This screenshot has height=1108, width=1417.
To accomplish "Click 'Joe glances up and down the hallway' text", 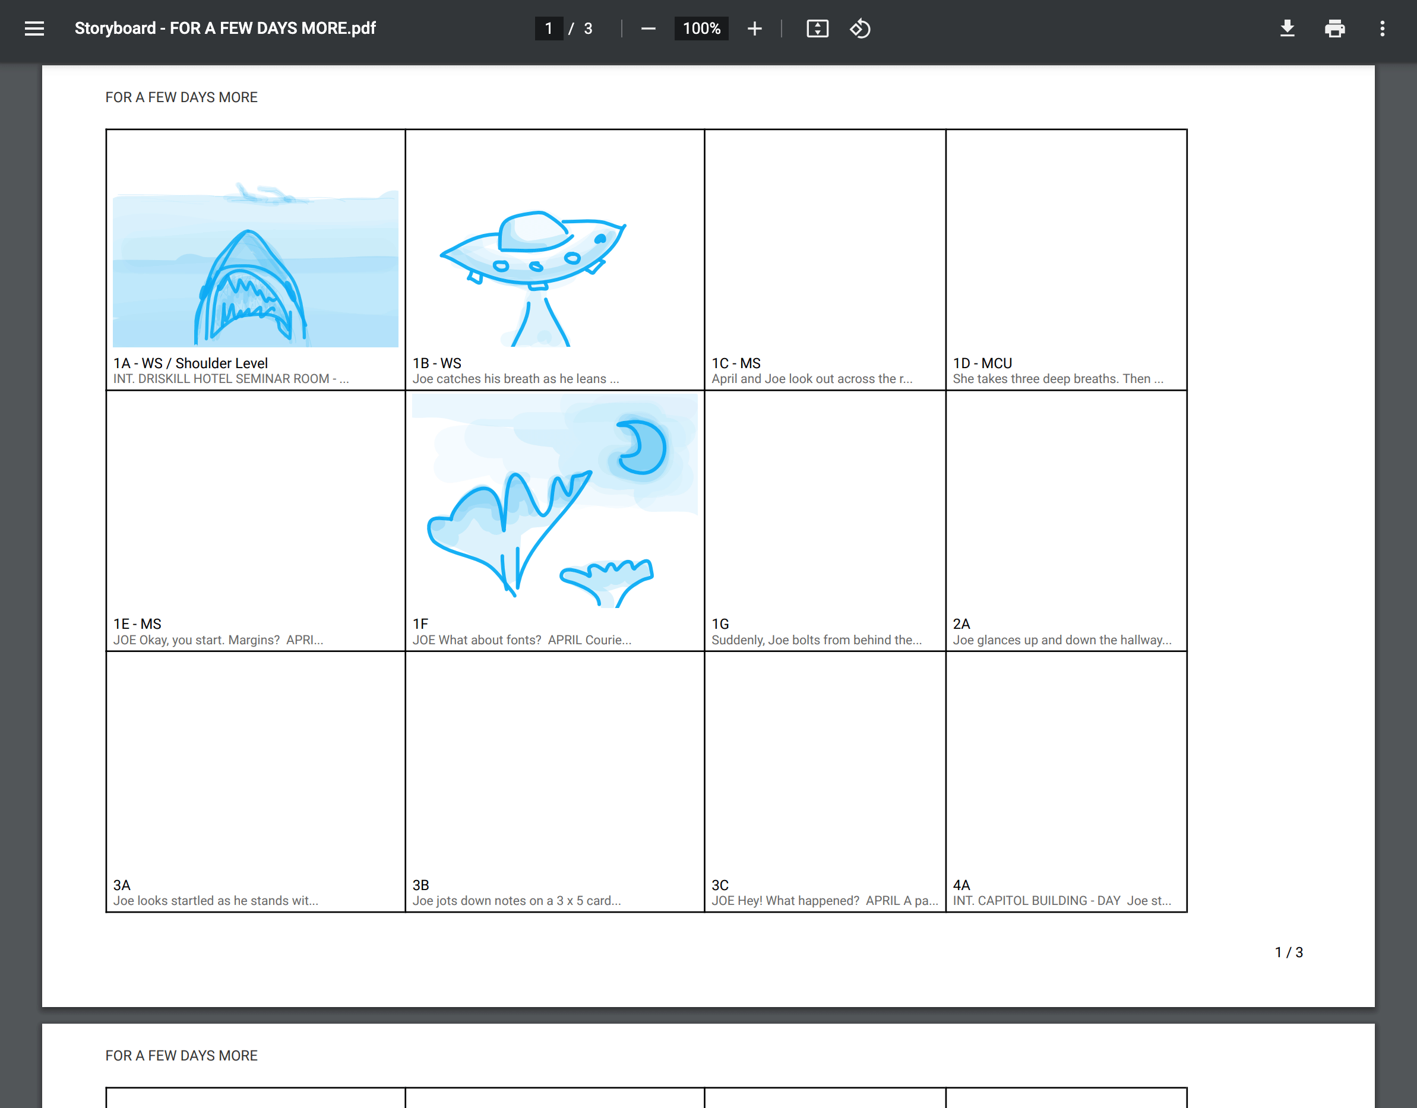I will pyautogui.click(x=1062, y=640).
